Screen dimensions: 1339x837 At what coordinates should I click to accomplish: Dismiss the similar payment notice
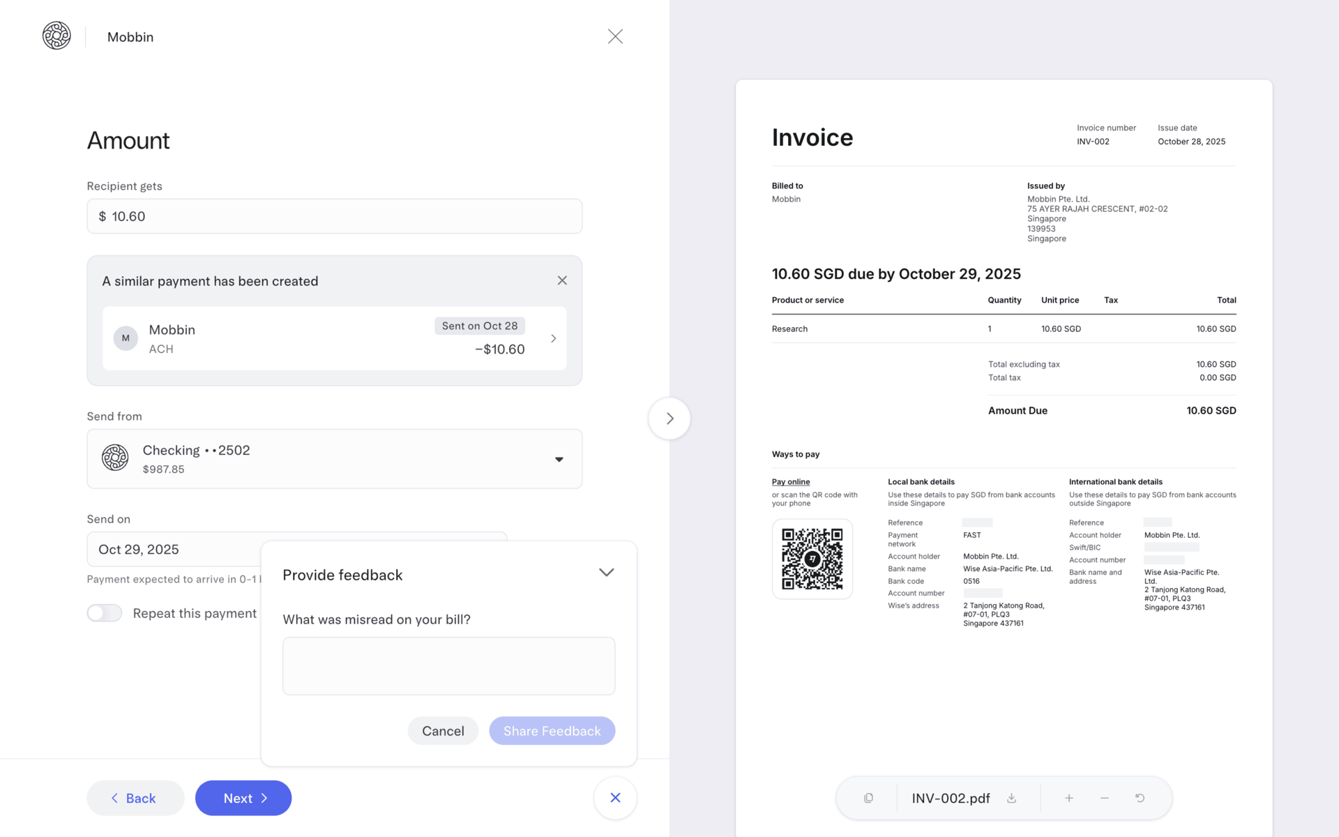click(x=562, y=280)
